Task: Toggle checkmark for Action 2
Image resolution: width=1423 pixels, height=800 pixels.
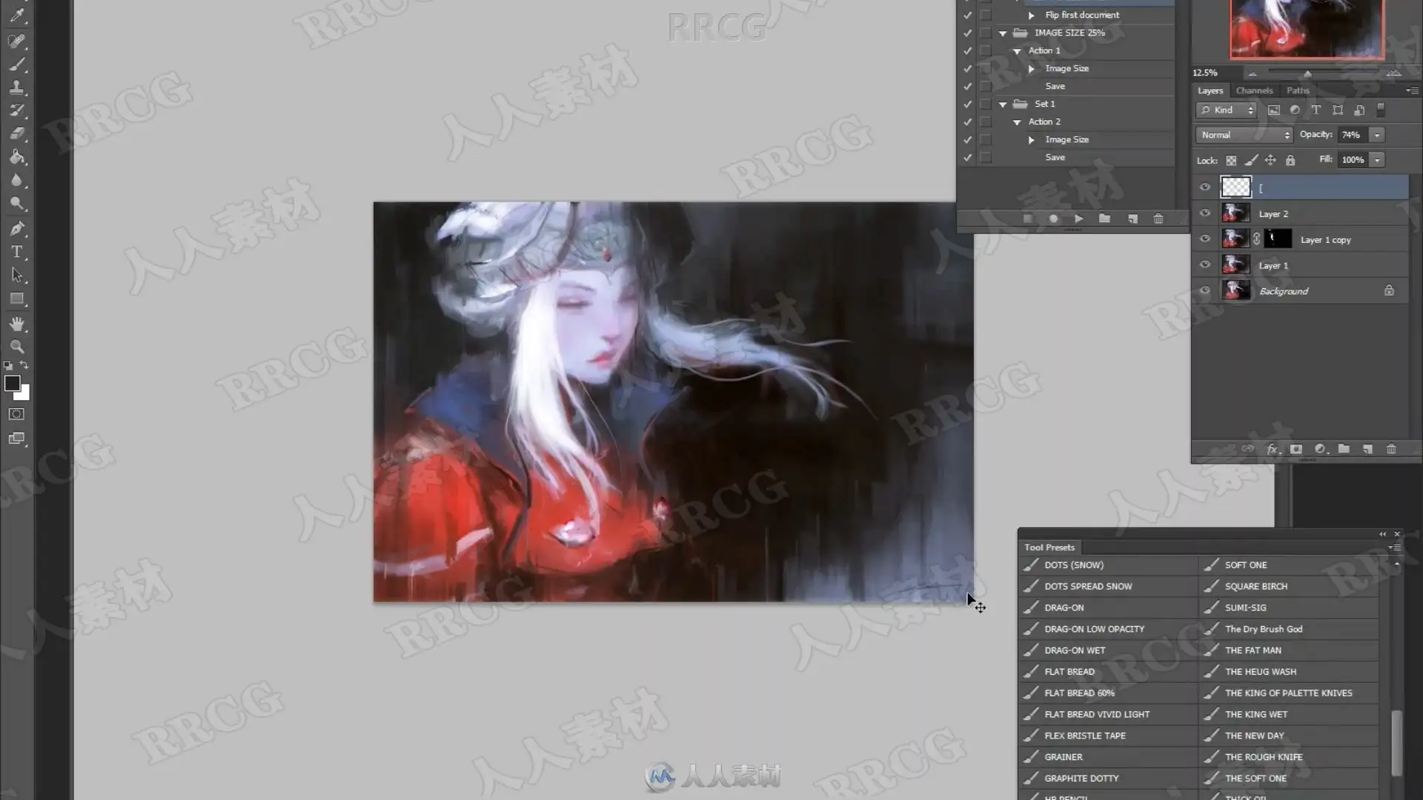Action: [x=967, y=121]
